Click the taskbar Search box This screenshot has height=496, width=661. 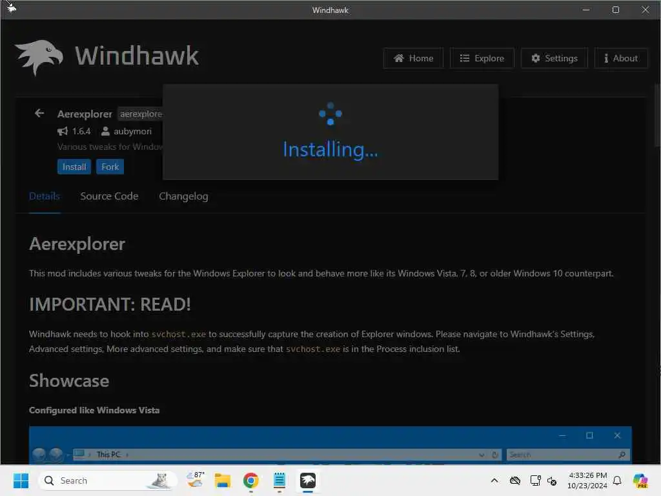(x=107, y=480)
